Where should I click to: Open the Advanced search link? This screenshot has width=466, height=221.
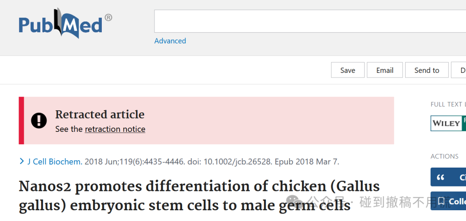pos(170,40)
